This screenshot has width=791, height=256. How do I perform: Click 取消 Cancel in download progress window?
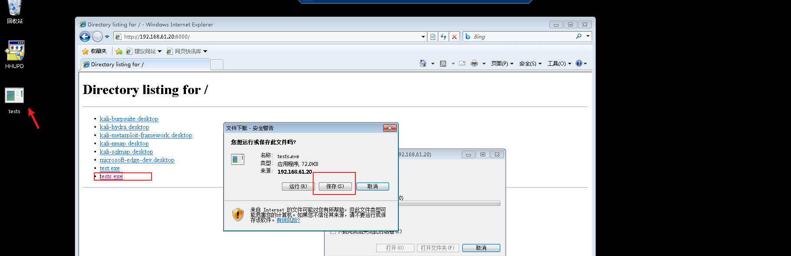tap(481, 248)
